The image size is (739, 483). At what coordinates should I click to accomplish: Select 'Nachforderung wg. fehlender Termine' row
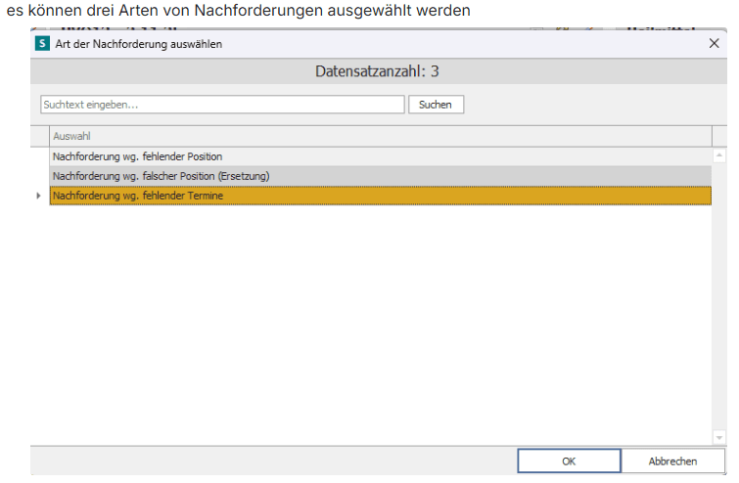(381, 196)
